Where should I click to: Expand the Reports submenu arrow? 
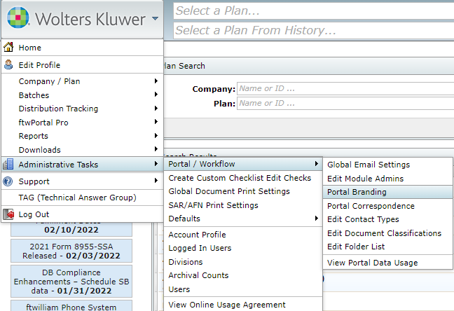[156, 135]
